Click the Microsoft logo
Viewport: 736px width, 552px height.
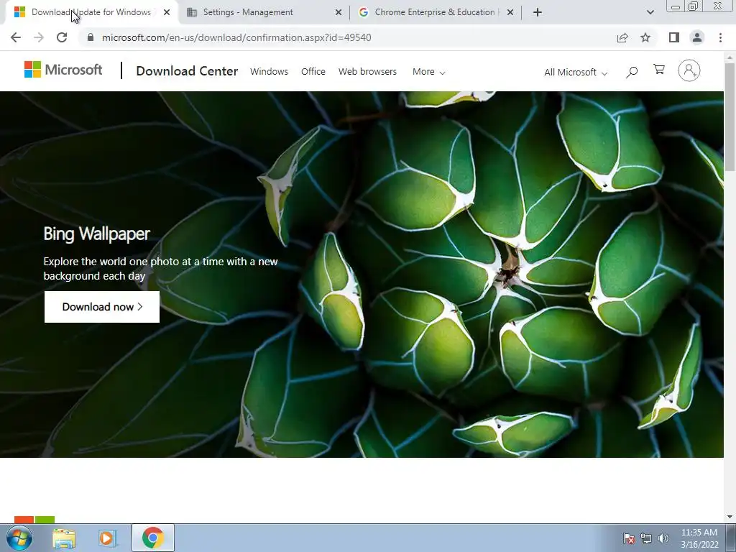click(63, 70)
